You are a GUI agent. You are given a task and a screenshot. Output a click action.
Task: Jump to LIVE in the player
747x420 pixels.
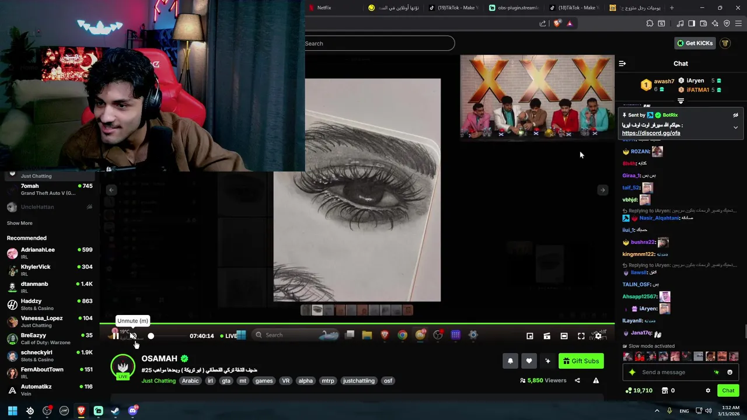coord(229,336)
